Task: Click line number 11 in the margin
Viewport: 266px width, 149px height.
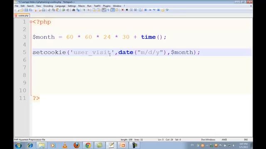Action: click(x=23, y=98)
